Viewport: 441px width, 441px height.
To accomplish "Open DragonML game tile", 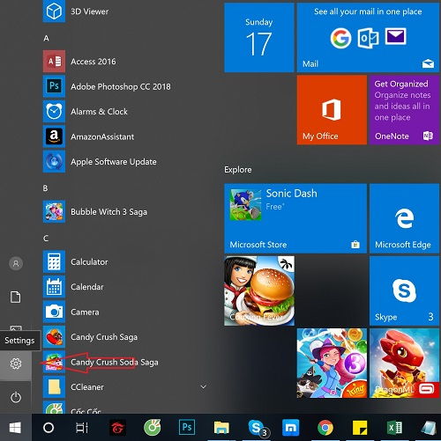I will pyautogui.click(x=404, y=364).
